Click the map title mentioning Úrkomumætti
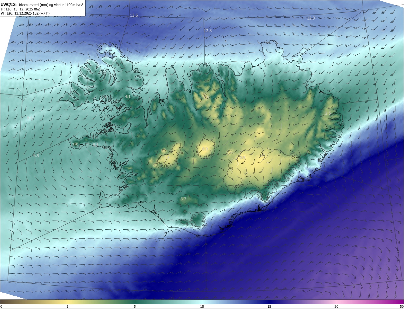404x309 pixels. [43, 4]
